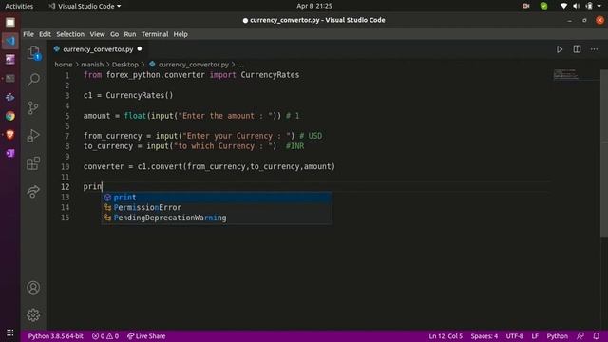Show Applications grid in dock
The width and height of the screenshot is (608, 342).
tap(10, 332)
